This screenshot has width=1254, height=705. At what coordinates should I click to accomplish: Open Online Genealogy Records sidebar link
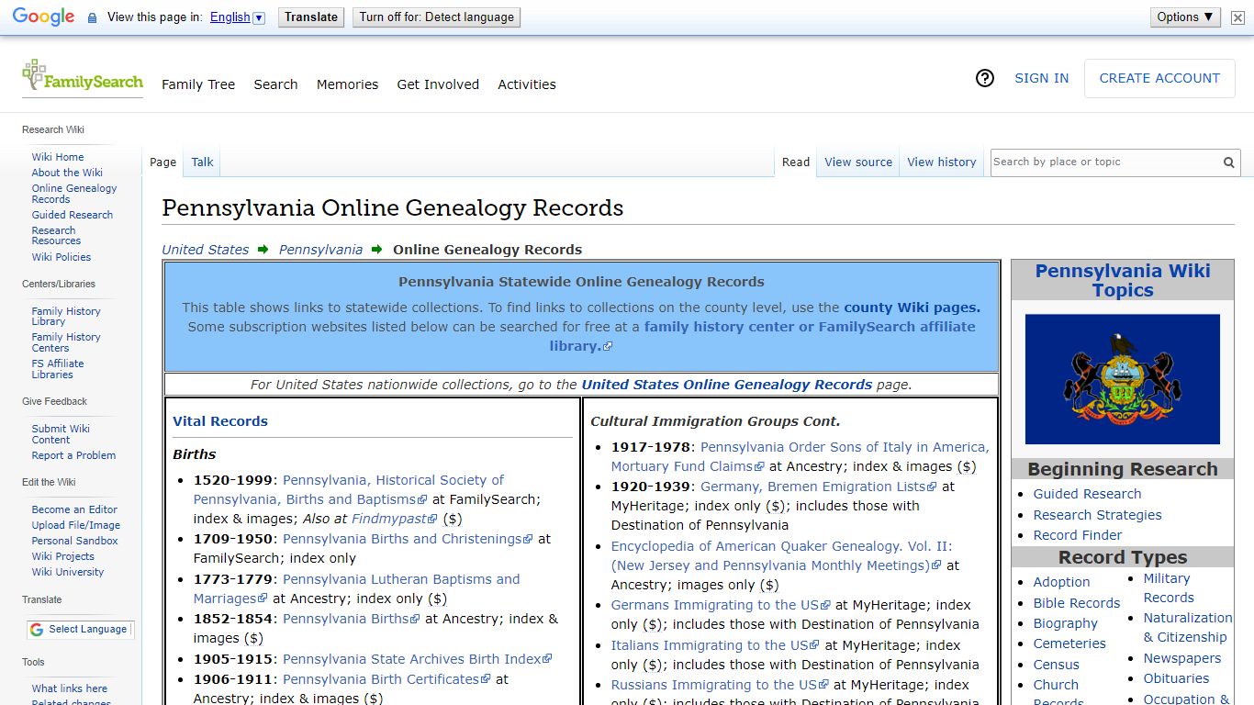pyautogui.click(x=74, y=194)
